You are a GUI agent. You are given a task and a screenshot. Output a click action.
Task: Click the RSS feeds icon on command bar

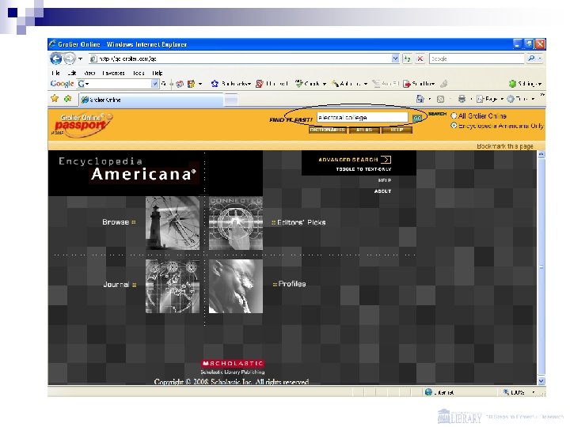click(440, 99)
